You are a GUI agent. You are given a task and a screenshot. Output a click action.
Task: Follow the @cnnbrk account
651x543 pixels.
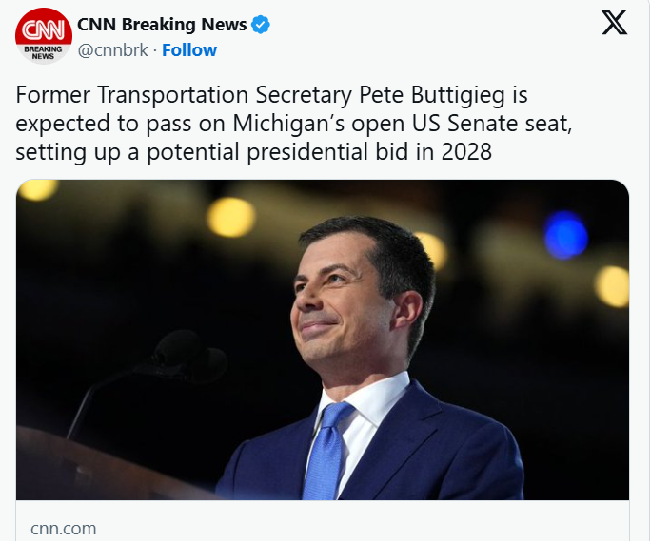(189, 50)
